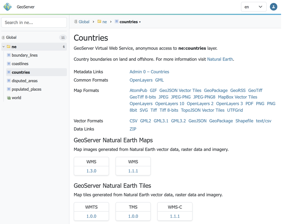The height and width of the screenshot is (224, 282).
Task: Click the boundary_lines layer icon
Action: pos(9,55)
